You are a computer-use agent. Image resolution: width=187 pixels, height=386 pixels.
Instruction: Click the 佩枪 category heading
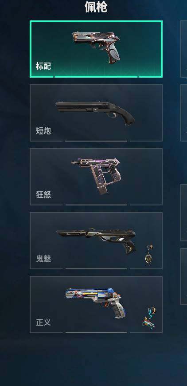click(x=96, y=7)
